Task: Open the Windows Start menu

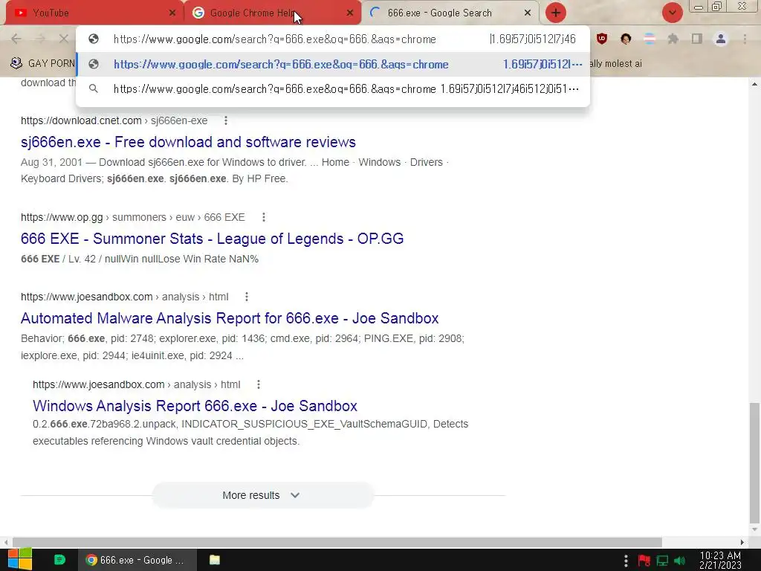Action: [x=20, y=560]
